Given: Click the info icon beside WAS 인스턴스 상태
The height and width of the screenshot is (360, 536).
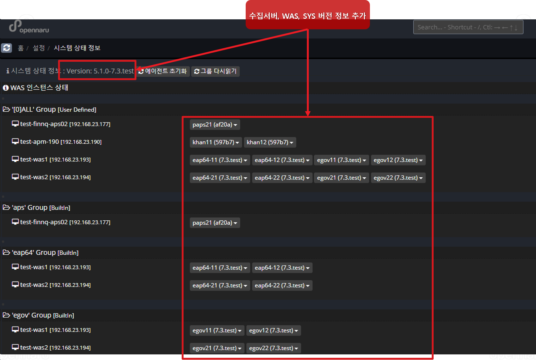Looking at the screenshot, I should (5, 88).
